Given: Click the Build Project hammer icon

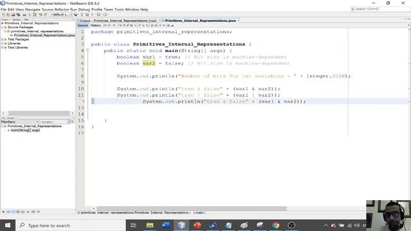Looking at the screenshot, I should point(82,15).
